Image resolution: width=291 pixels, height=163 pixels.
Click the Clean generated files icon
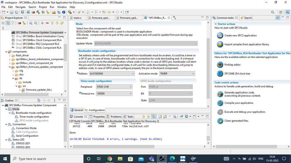[220, 121]
